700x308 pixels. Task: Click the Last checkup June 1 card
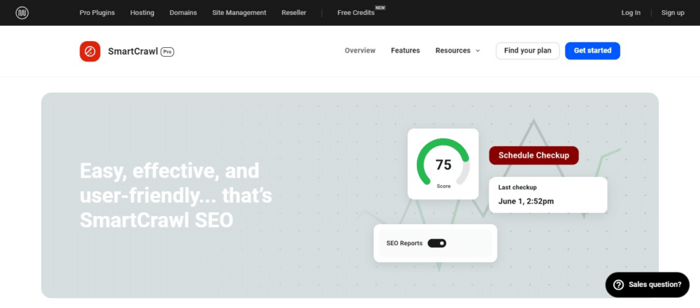[x=548, y=195]
